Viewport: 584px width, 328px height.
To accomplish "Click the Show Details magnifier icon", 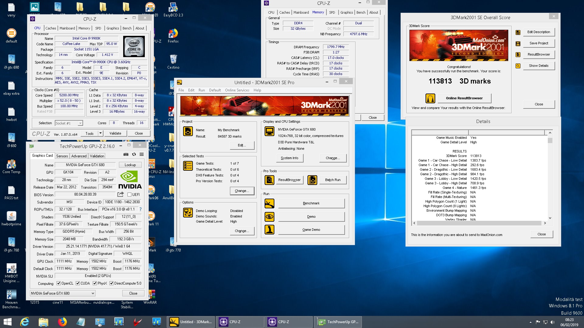I will tap(518, 66).
